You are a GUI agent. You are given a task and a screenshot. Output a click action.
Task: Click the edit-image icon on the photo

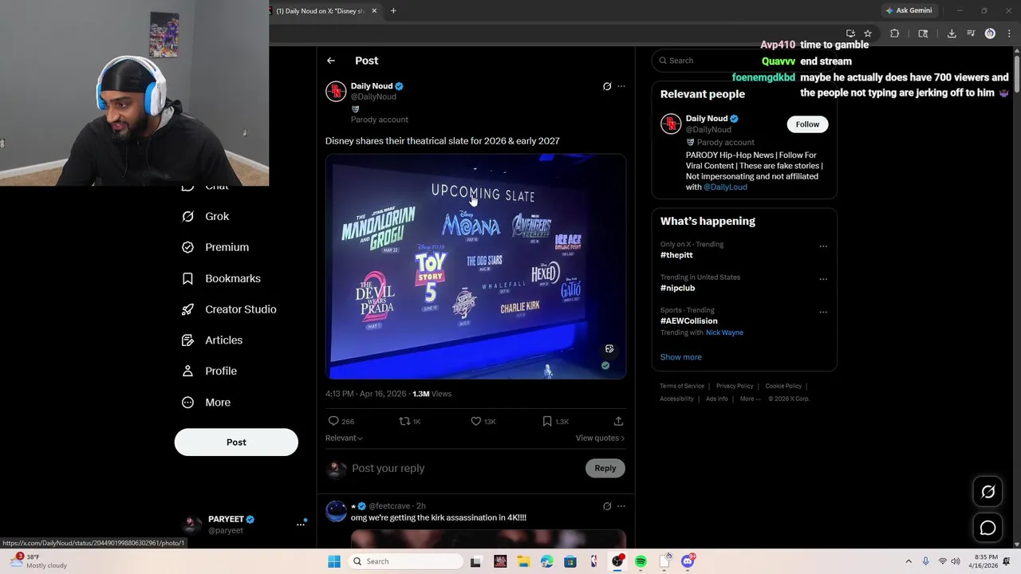pyautogui.click(x=609, y=349)
